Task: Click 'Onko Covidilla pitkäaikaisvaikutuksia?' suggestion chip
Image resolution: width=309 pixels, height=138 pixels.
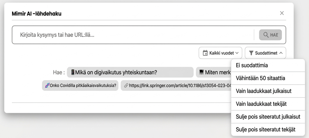Action: tap(80, 85)
